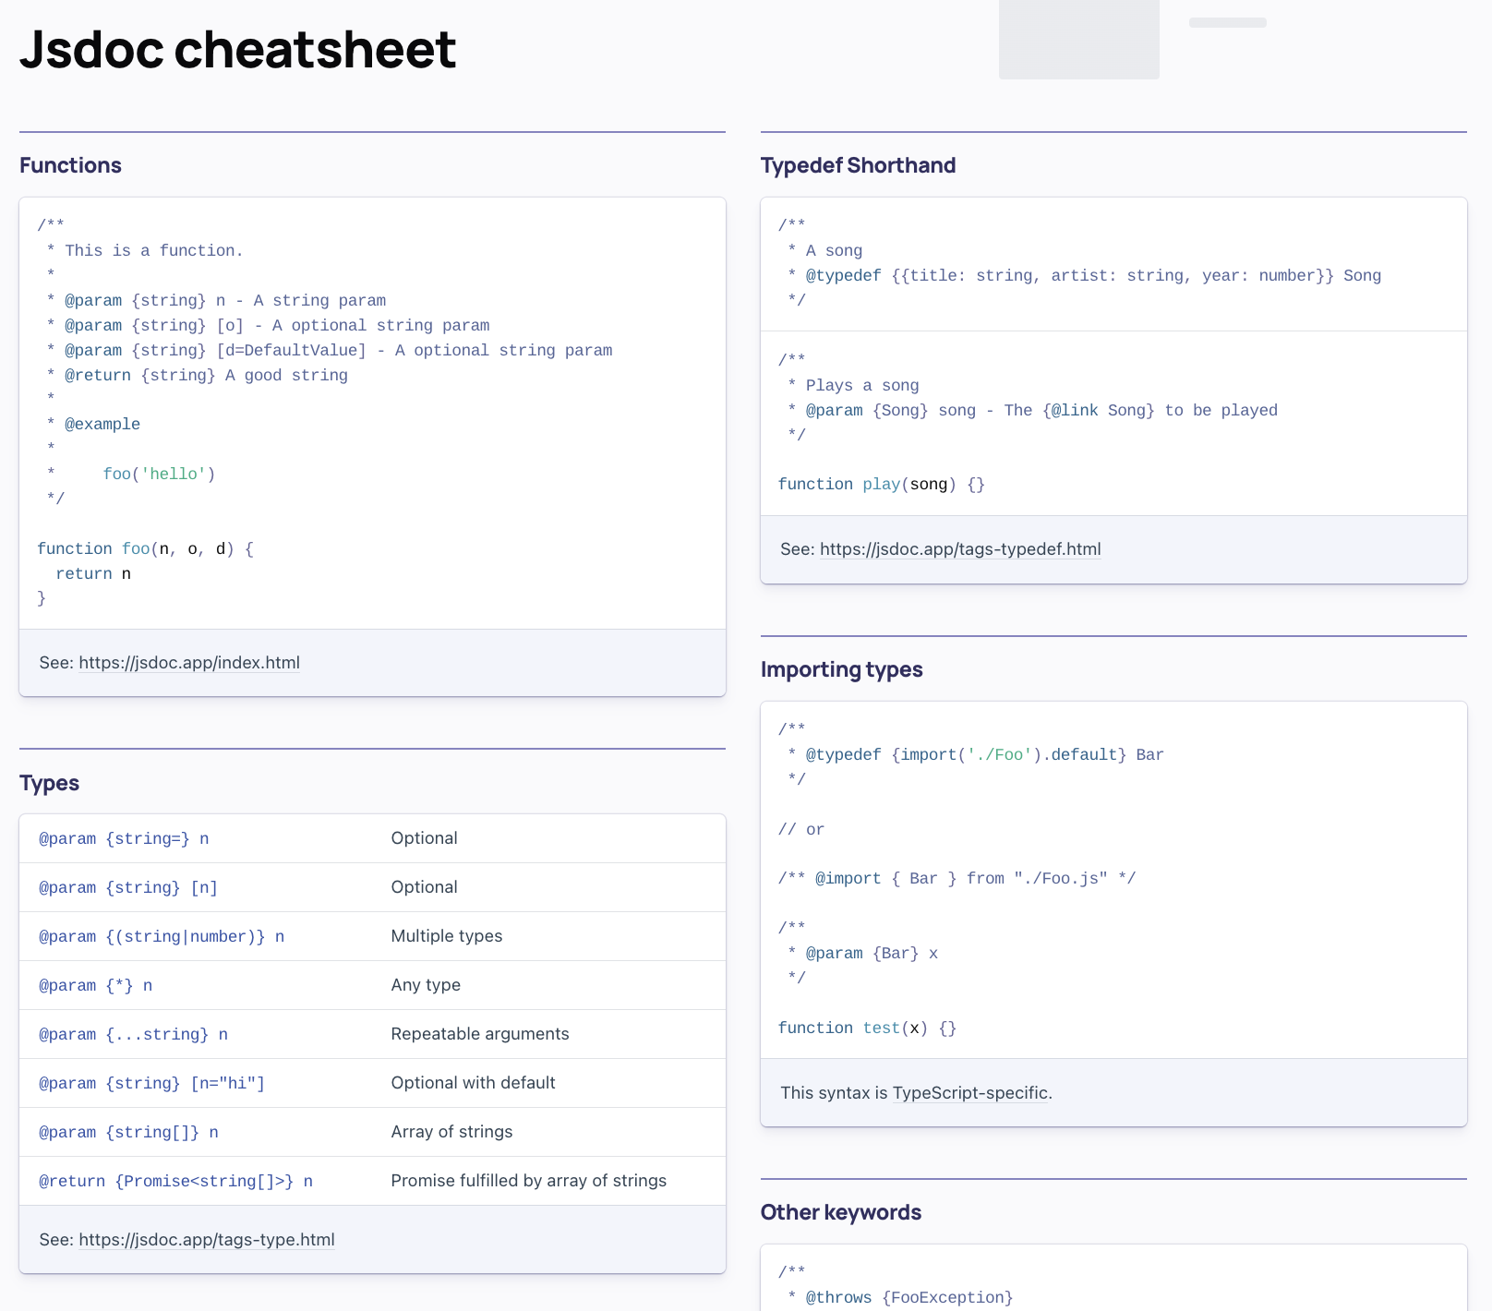Click the Types section heading
This screenshot has height=1311, width=1492.
tap(49, 783)
